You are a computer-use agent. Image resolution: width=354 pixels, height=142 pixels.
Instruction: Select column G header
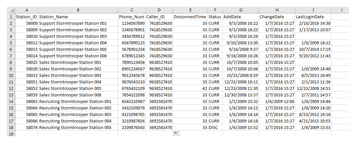coord(241,10)
